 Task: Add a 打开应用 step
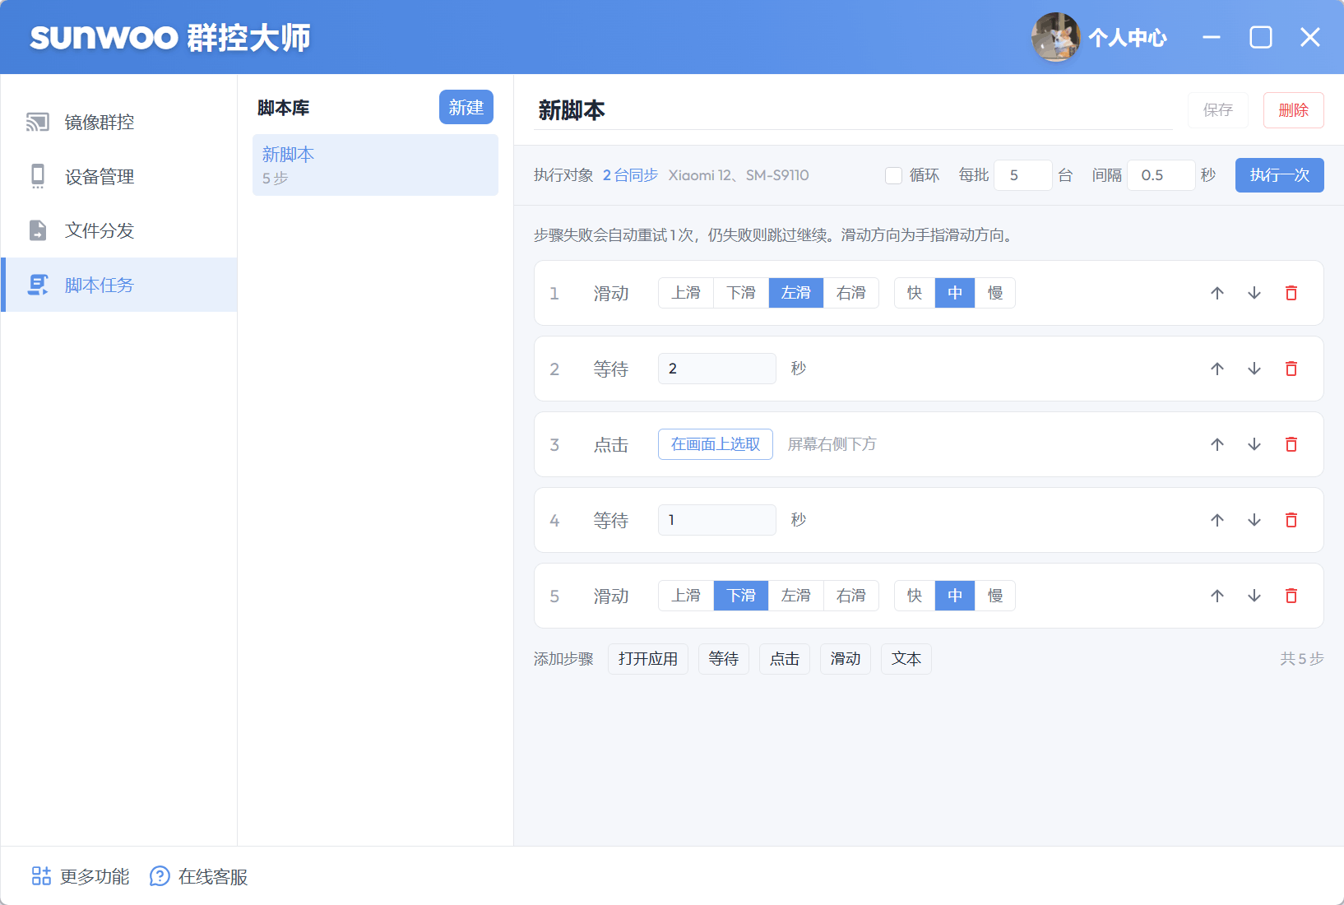648,659
